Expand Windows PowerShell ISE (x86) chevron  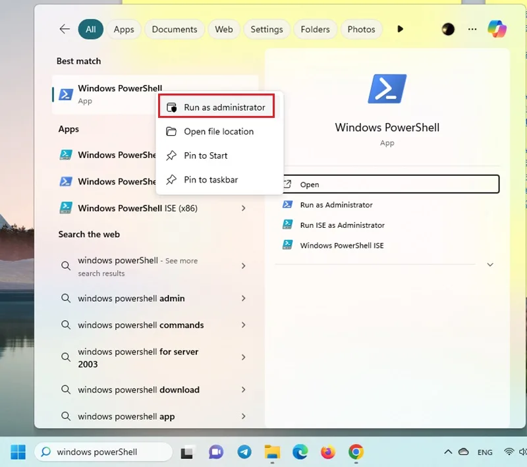click(x=243, y=208)
